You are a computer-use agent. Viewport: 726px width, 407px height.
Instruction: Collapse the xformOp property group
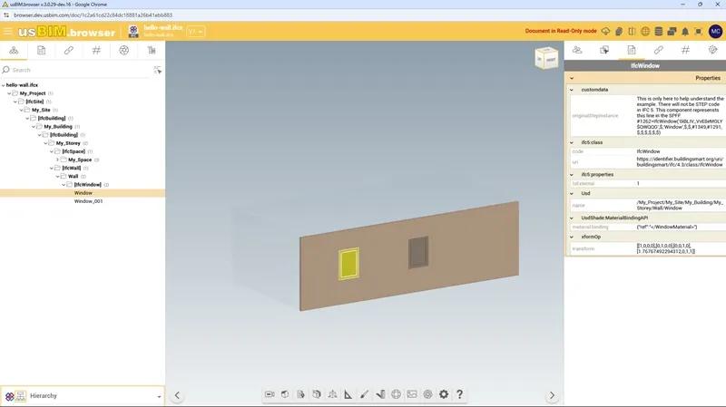[572, 237]
